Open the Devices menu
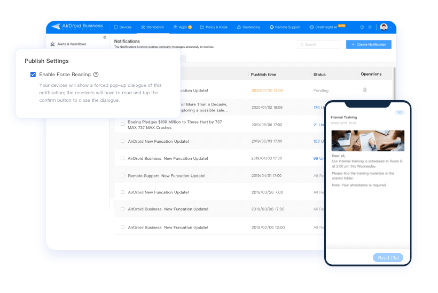Screen dimensions: 438x293 tap(123, 27)
